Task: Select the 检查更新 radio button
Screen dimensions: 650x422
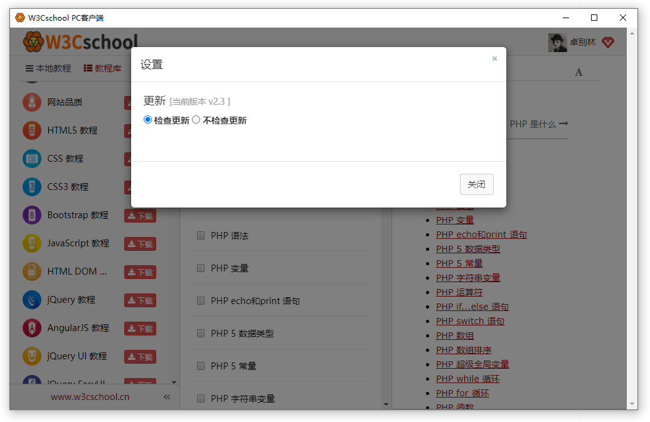Action: (148, 120)
